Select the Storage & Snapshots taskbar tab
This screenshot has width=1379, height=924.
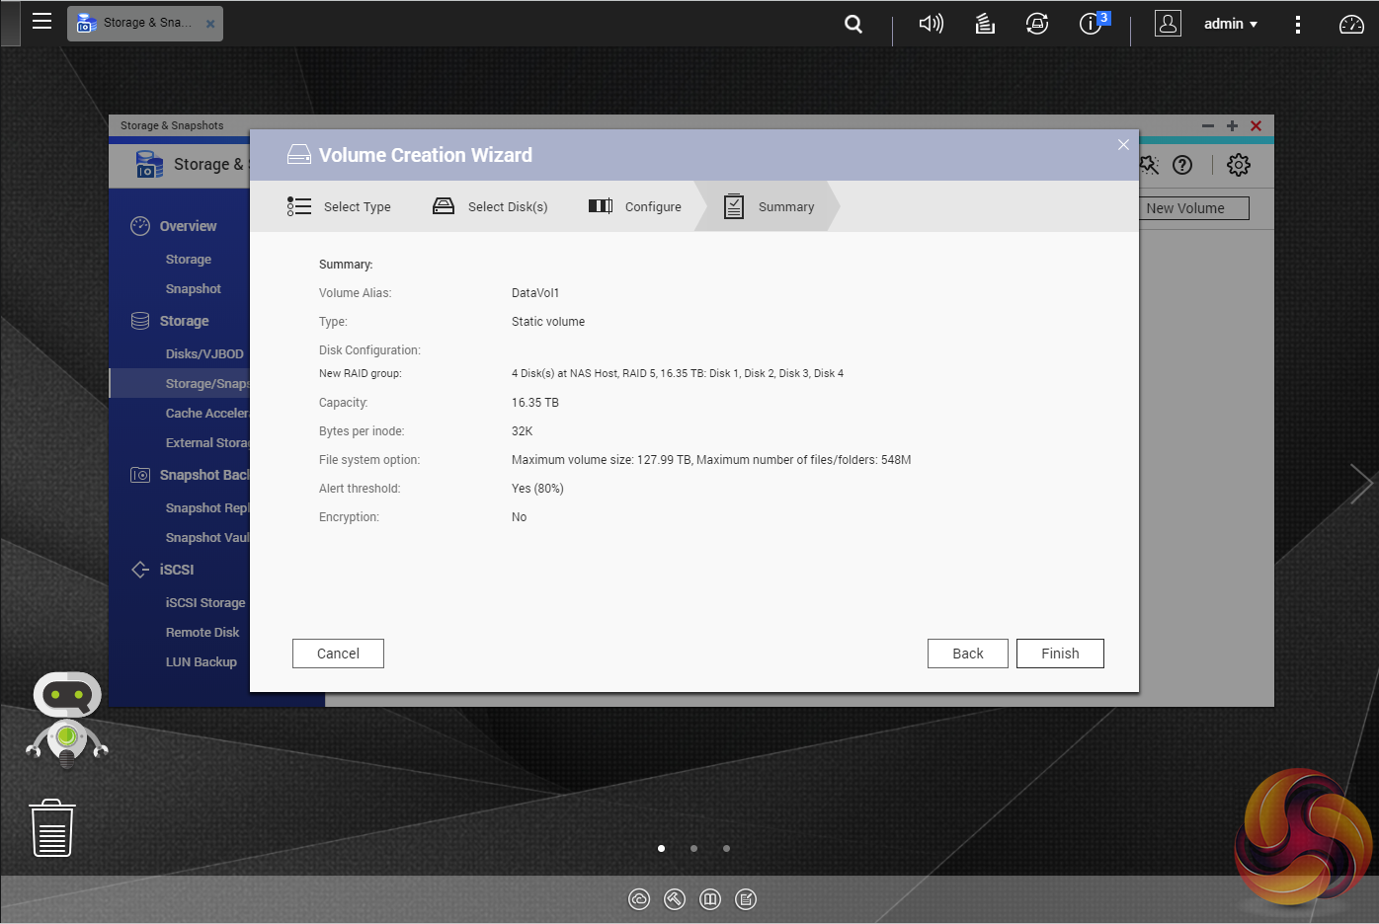coord(138,23)
